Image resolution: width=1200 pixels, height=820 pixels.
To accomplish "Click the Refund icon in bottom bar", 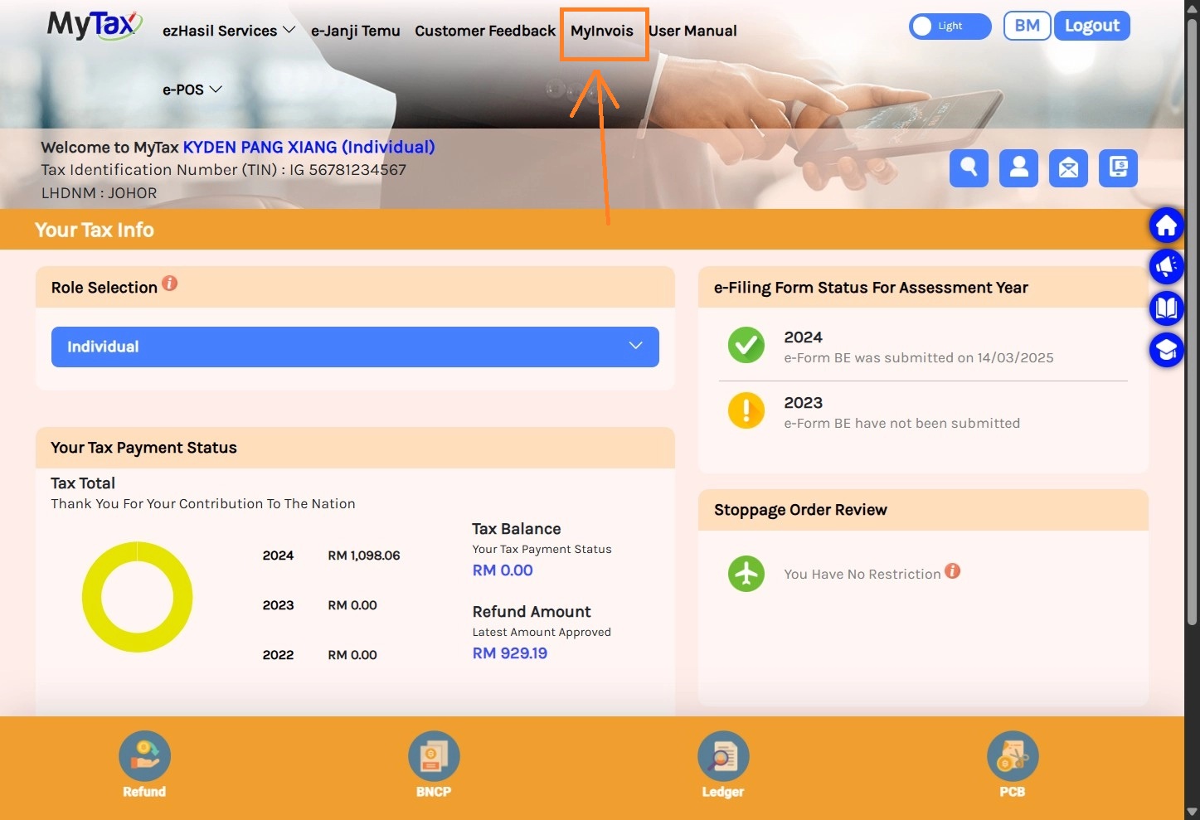I will [x=144, y=756].
